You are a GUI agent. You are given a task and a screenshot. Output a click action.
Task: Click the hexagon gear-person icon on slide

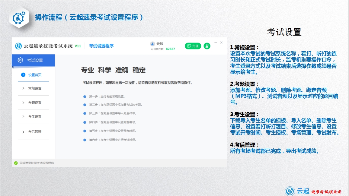19,17
